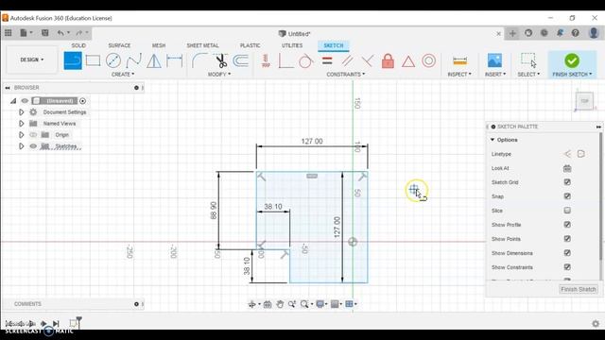Select the Offset tool

[x=241, y=60]
